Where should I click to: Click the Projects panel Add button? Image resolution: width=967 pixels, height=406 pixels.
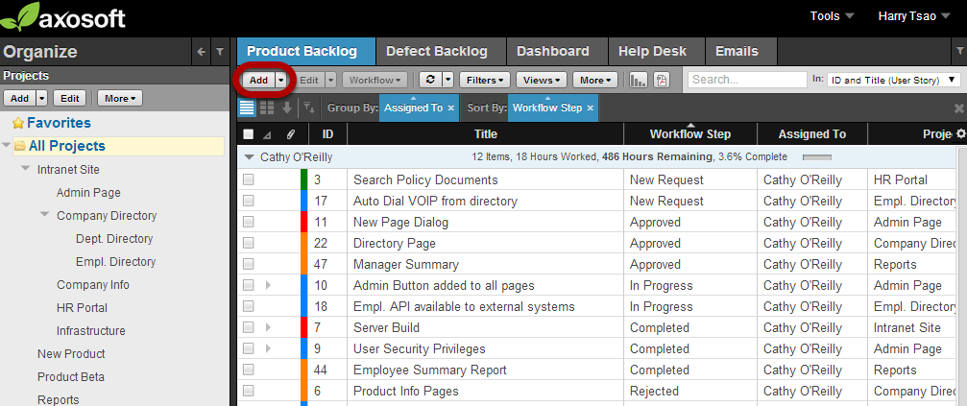[20, 99]
